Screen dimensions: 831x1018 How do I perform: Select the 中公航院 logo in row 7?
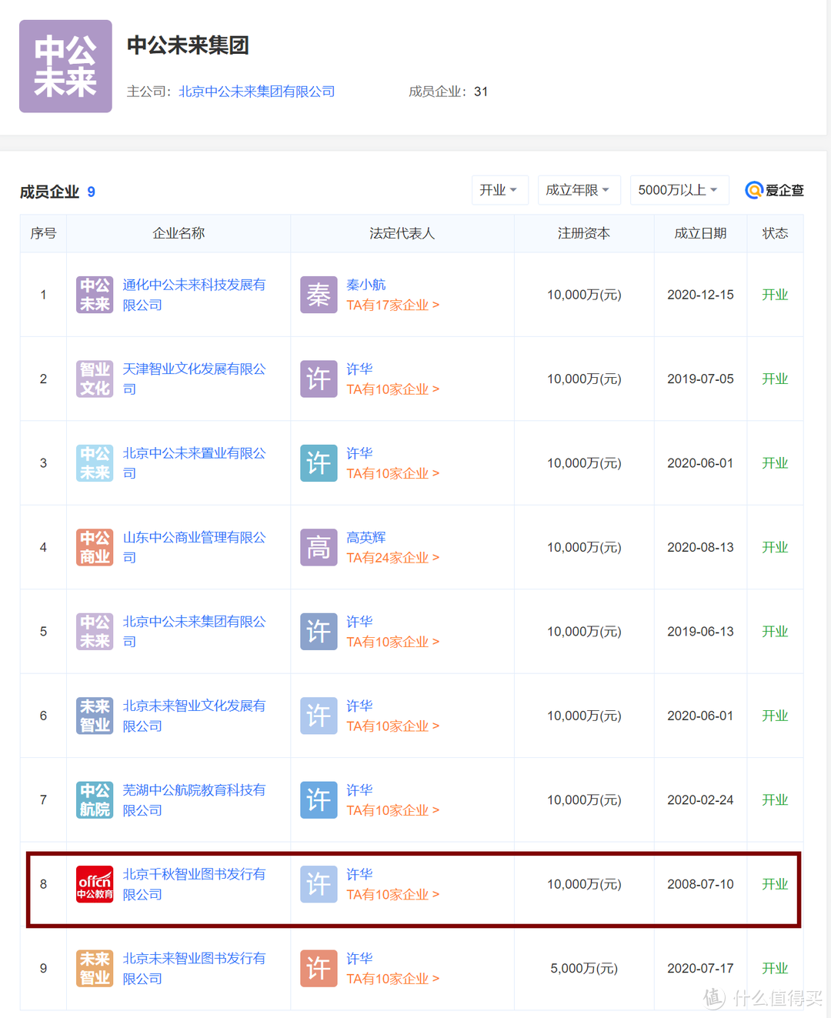[x=94, y=800]
